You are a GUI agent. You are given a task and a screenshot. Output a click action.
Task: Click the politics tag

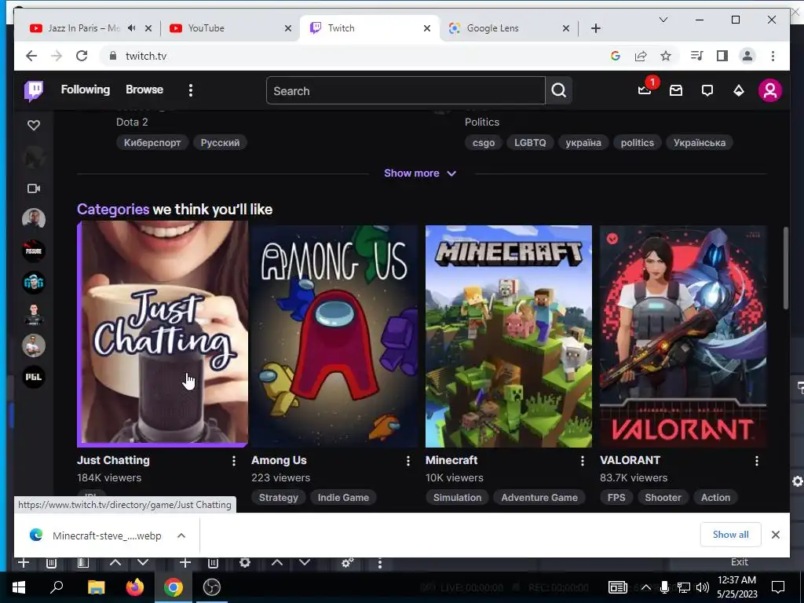tap(638, 143)
